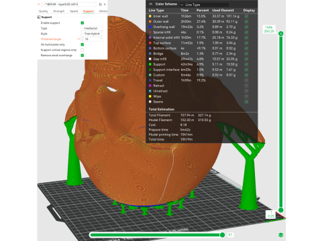Reset Threshold angle using its revert icon
This screenshot has width=322, height=241.
point(78,39)
